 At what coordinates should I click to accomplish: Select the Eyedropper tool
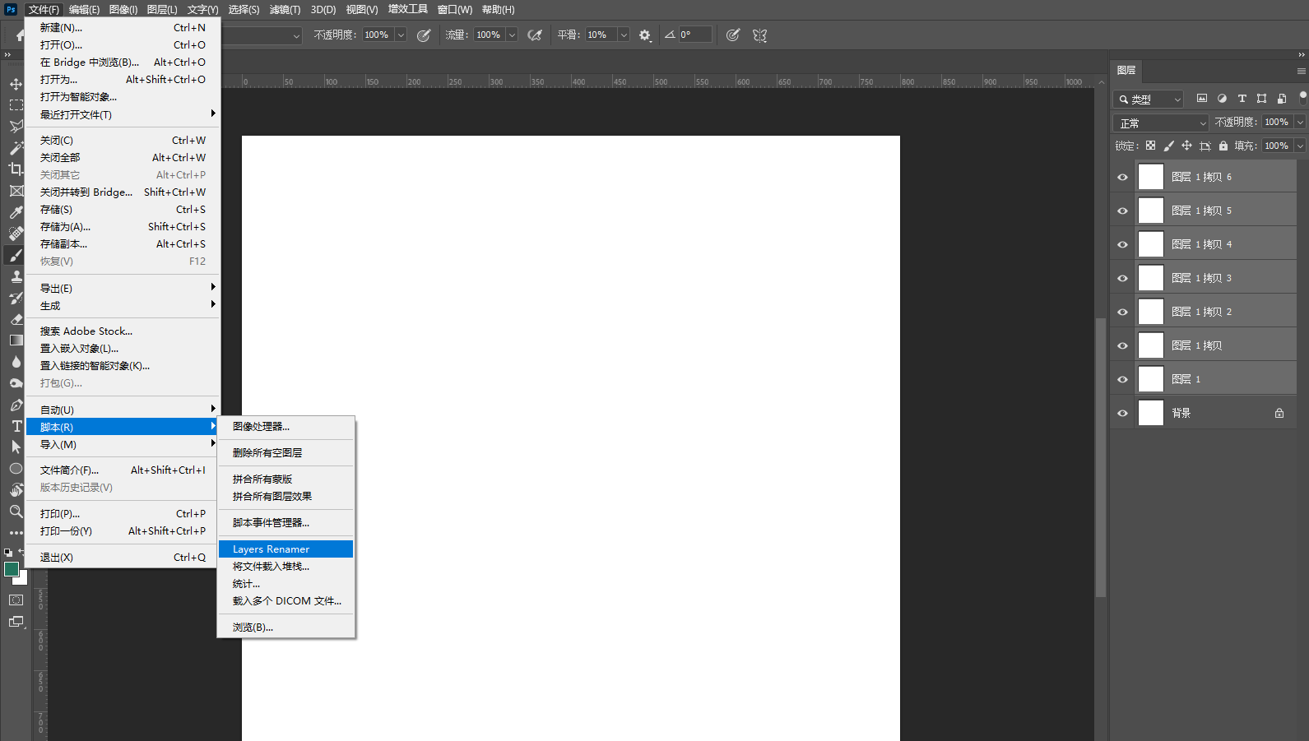(16, 212)
